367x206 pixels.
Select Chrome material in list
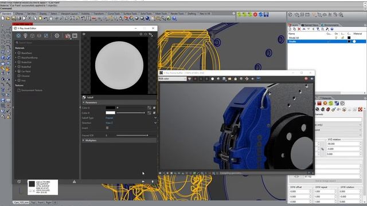point(25,76)
